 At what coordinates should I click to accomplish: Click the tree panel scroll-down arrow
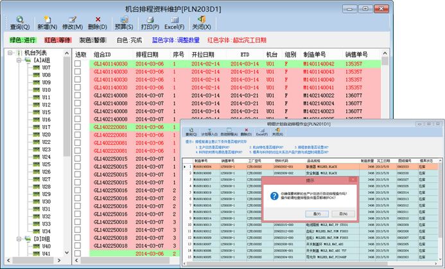tap(67, 252)
